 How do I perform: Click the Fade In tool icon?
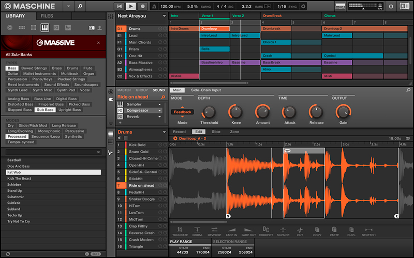[231, 230]
